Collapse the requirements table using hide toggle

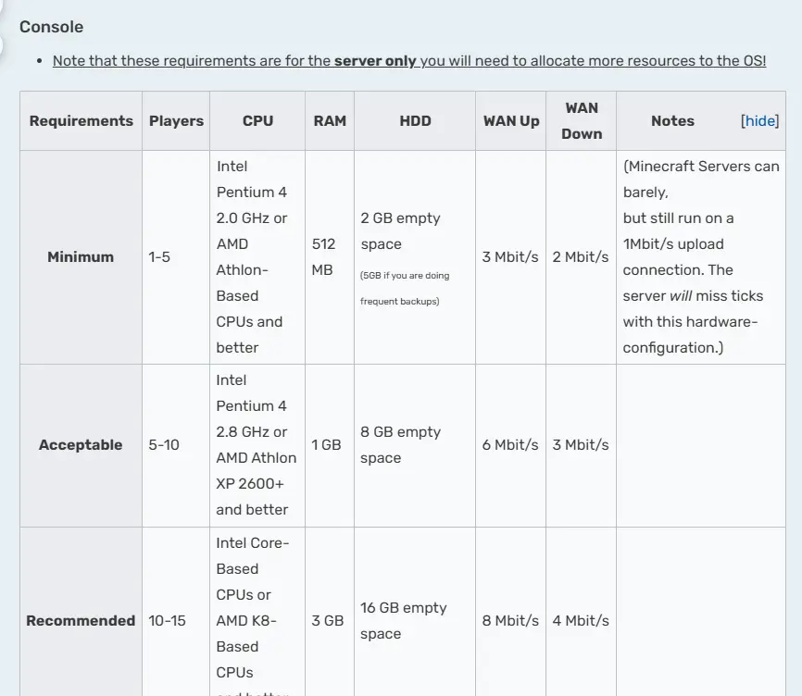pyautogui.click(x=759, y=120)
